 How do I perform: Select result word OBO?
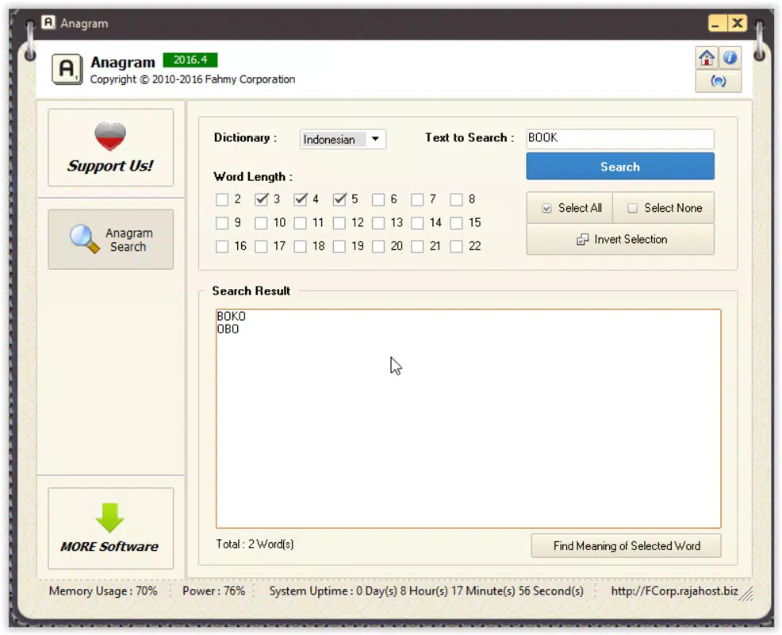[x=228, y=329]
